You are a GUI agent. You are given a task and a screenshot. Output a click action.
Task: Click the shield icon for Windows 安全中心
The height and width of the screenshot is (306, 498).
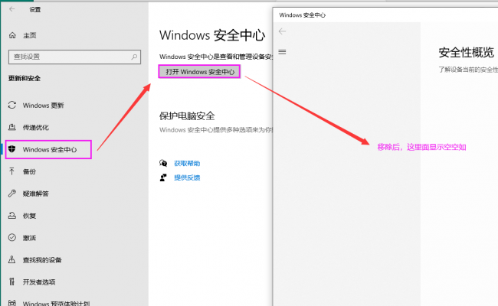pyautogui.click(x=12, y=149)
